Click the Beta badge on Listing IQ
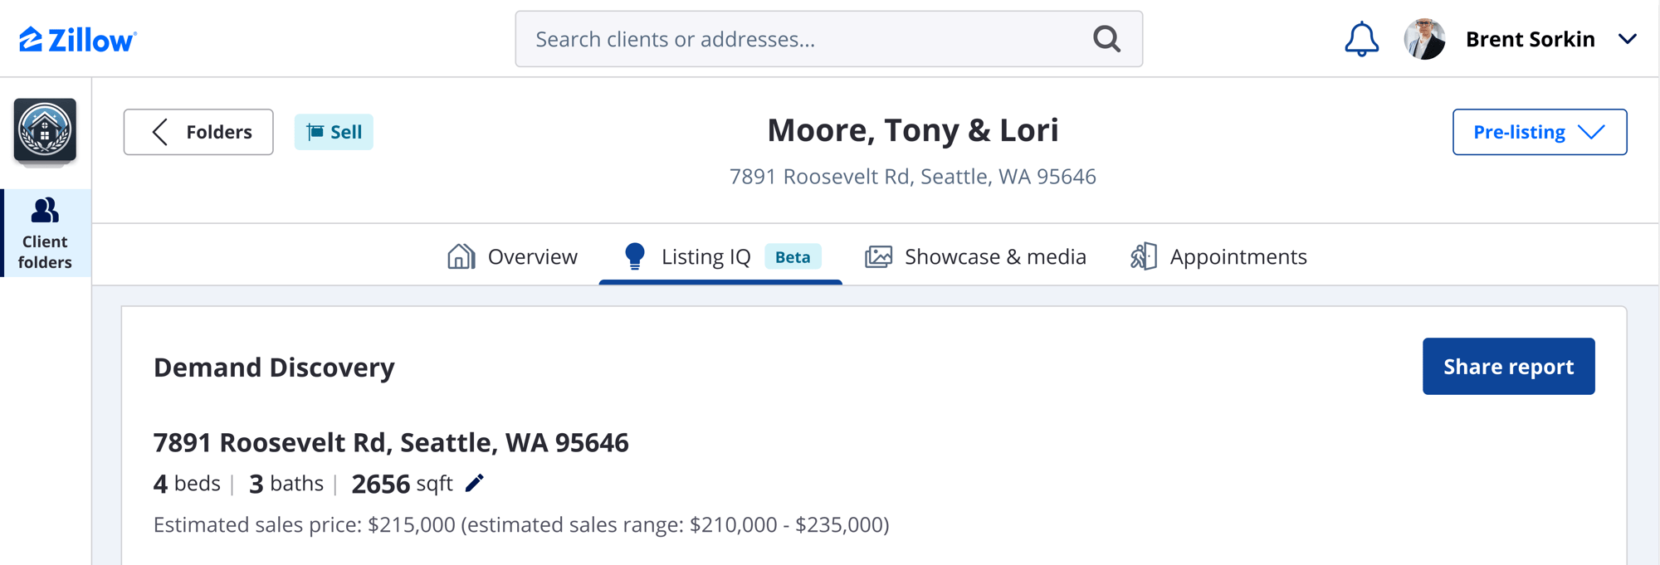The height and width of the screenshot is (565, 1660). pos(793,257)
